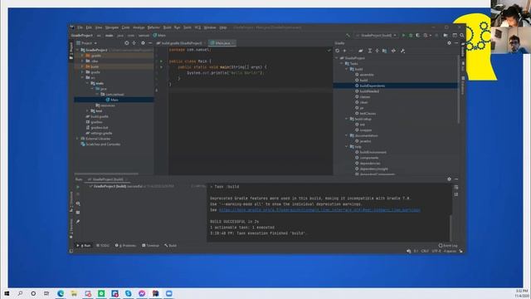Click the Search Everywhere magnifier icon
This screenshot has height=299, width=531.
(x=462, y=35)
